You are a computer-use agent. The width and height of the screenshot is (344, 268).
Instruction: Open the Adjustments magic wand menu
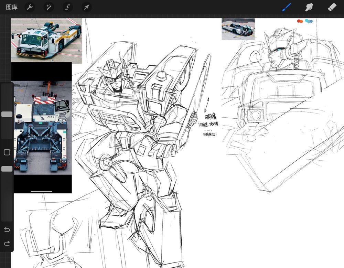coord(49,7)
